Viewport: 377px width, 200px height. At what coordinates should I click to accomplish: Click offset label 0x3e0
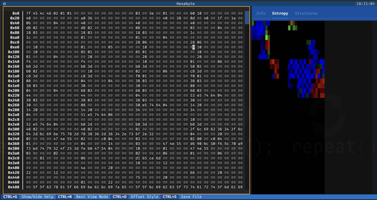(14, 163)
